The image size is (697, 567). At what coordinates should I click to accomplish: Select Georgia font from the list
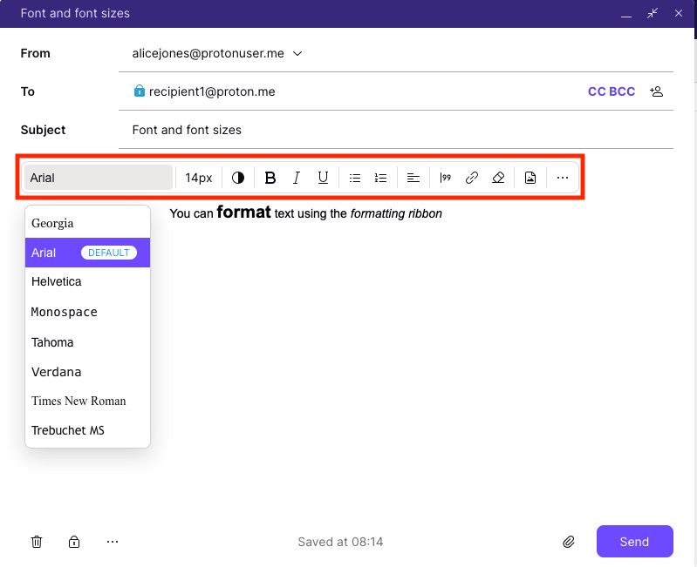pyautogui.click(x=87, y=223)
